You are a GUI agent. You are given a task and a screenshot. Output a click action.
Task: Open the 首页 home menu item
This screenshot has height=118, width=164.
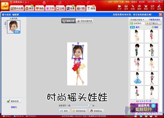click(110, 2)
